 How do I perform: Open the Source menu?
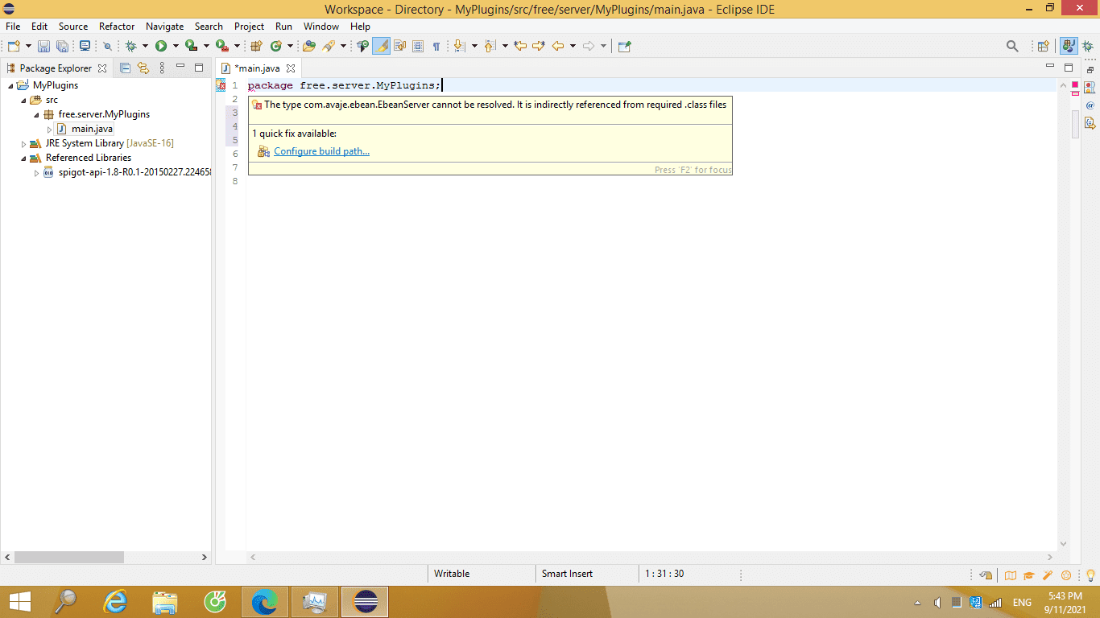click(x=73, y=27)
